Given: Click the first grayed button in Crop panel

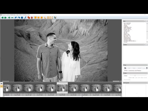Looking at the screenshot, I should tap(129, 68).
